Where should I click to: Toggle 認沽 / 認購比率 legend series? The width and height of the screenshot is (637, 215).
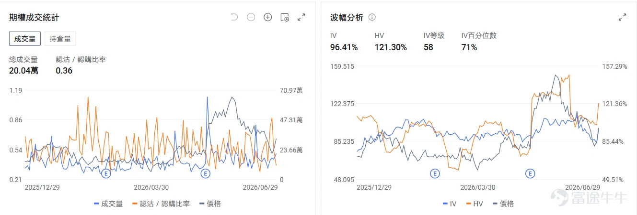pyautogui.click(x=160, y=204)
